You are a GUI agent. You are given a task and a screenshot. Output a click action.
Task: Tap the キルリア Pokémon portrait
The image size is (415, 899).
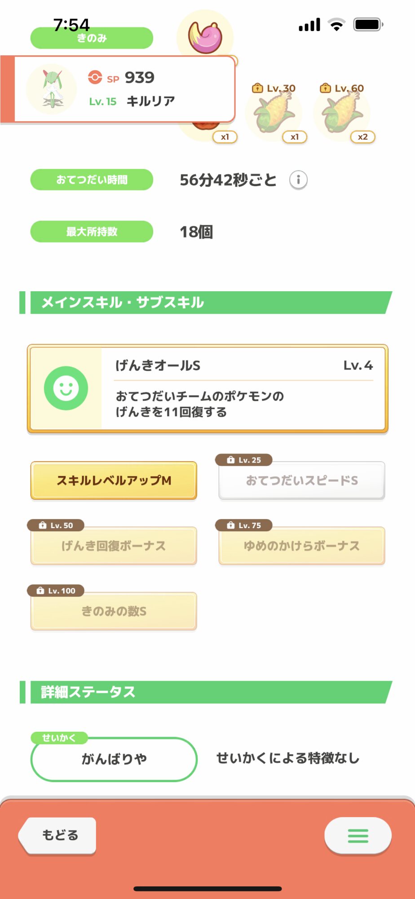tap(52, 89)
